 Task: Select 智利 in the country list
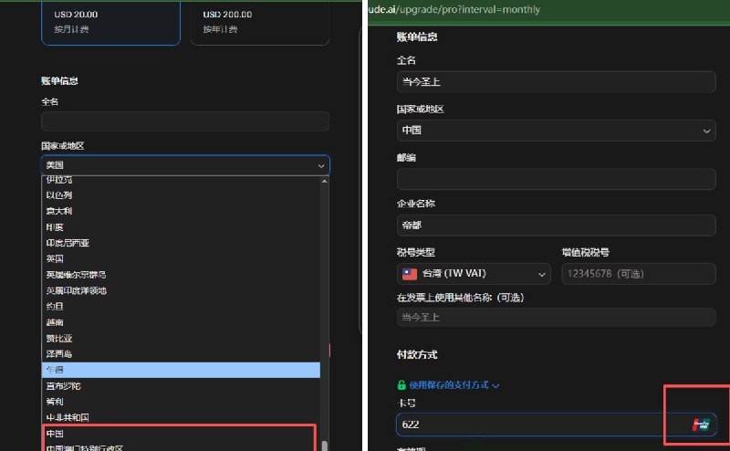pyautogui.click(x=181, y=402)
